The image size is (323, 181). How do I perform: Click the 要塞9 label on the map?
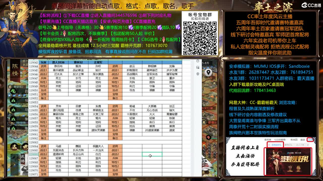212,122
